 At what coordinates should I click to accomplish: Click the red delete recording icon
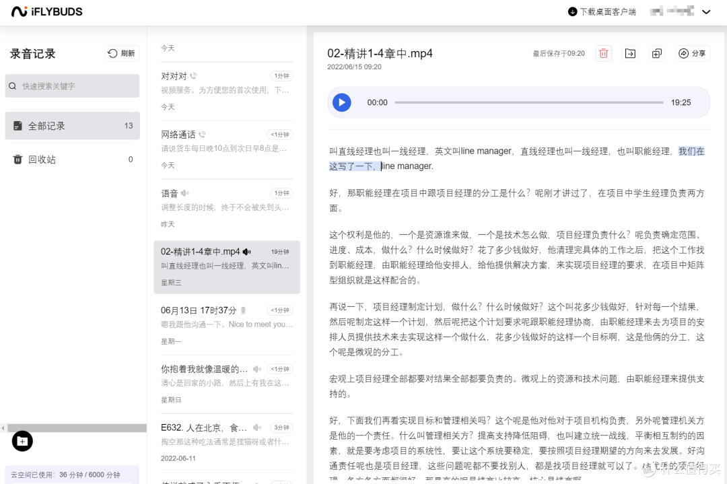point(603,53)
